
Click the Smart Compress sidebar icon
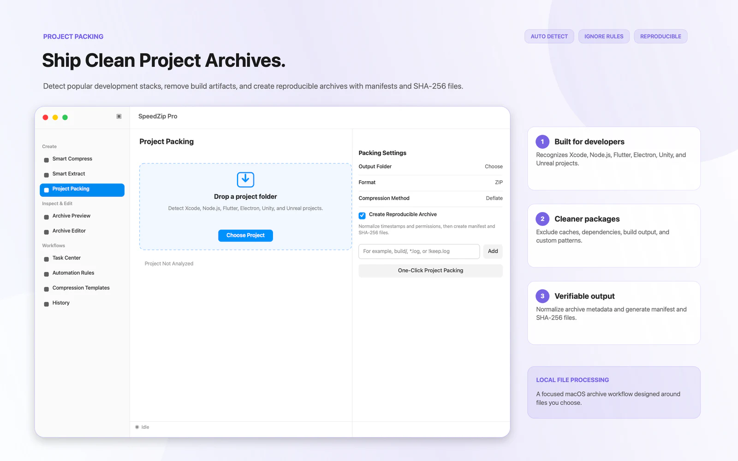(46, 160)
